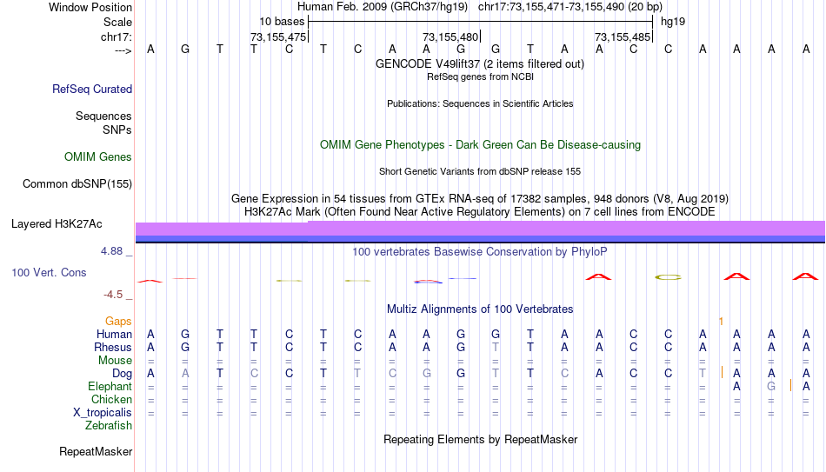Screen dimensions: 826x472
Task: Click the 4.88 PhyloP upper limit value
Action: [111, 251]
